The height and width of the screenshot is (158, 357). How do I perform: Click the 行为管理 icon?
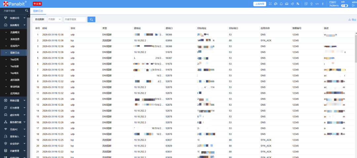(x=6, y=107)
